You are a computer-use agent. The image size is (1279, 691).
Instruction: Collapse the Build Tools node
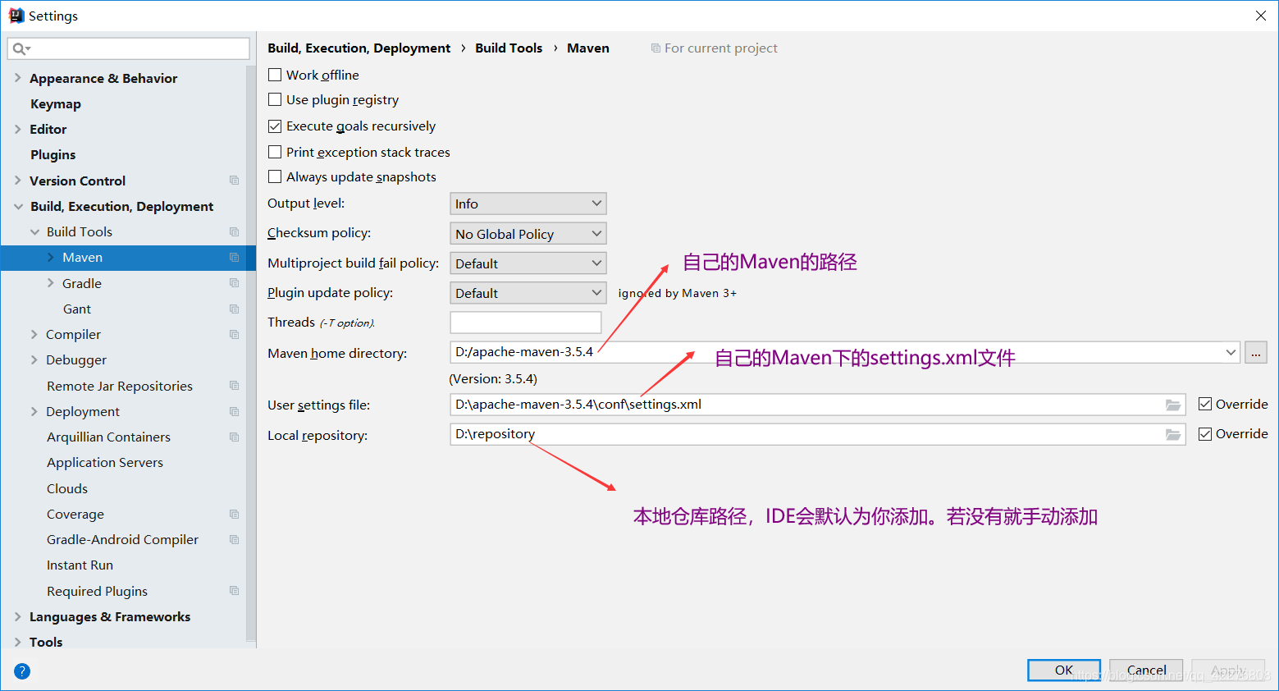click(x=34, y=232)
